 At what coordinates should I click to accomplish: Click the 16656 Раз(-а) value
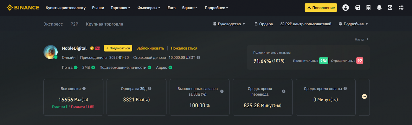[x=73, y=100]
